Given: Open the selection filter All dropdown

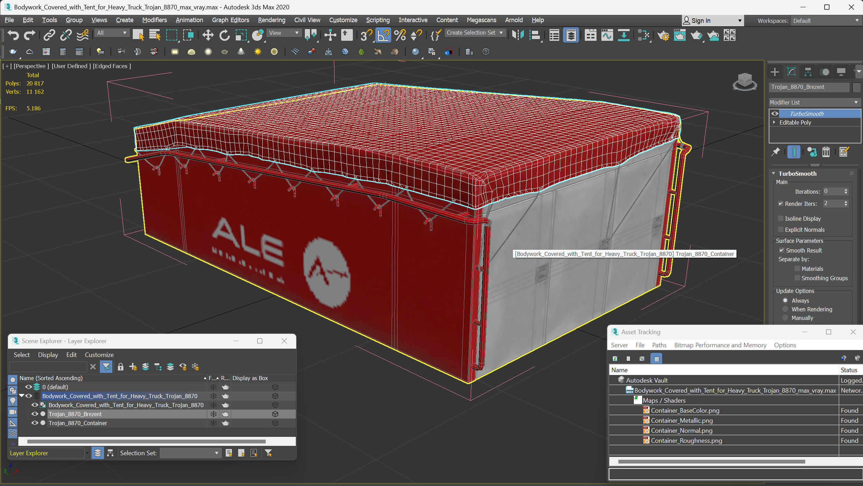Looking at the screenshot, I should pyautogui.click(x=112, y=33).
